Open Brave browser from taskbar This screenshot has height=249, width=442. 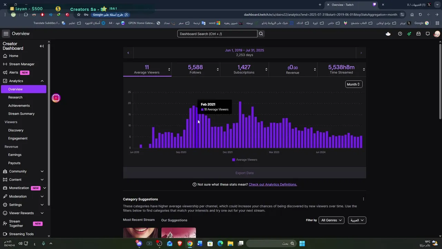[x=180, y=243]
